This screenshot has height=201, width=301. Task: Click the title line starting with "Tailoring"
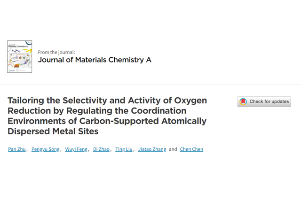point(107,100)
